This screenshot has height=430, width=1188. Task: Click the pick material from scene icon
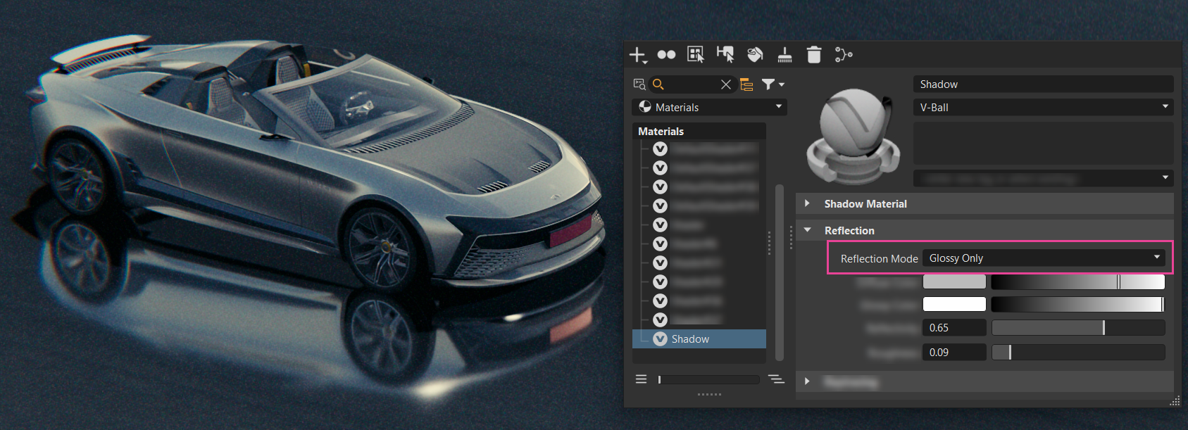(x=725, y=55)
